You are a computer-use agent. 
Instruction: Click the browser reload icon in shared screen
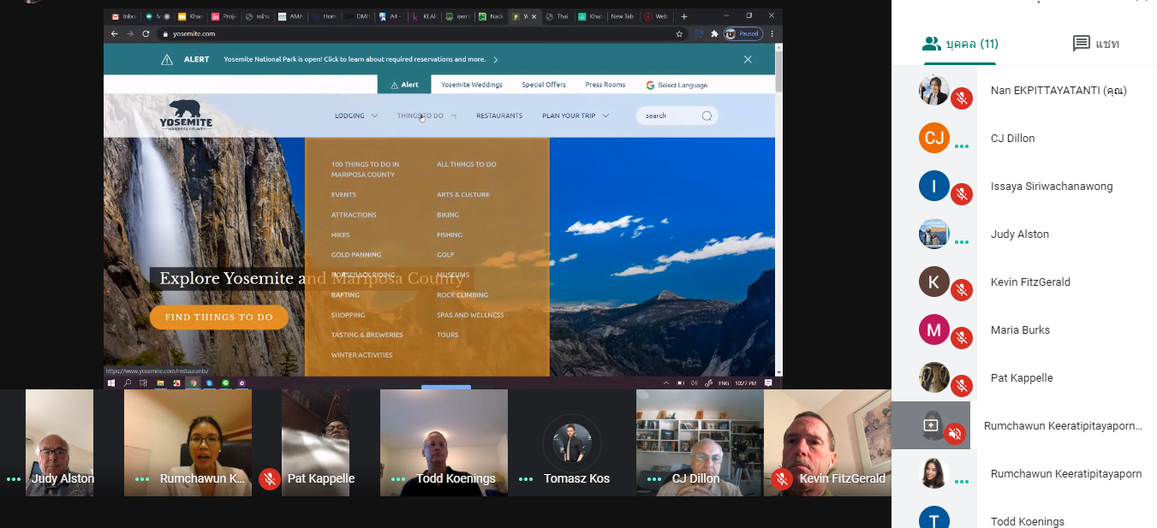(146, 33)
